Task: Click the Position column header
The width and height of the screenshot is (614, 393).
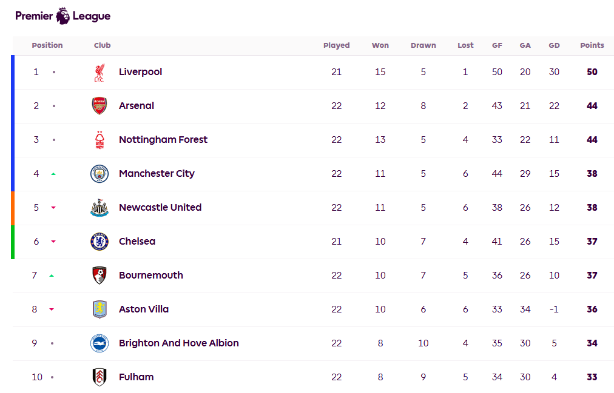Action: click(47, 45)
